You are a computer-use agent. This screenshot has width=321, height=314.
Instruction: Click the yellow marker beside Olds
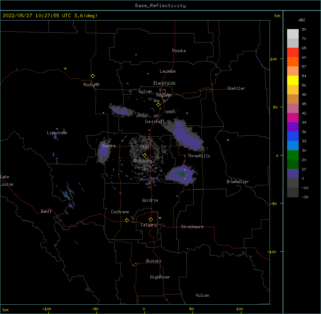point(144,156)
